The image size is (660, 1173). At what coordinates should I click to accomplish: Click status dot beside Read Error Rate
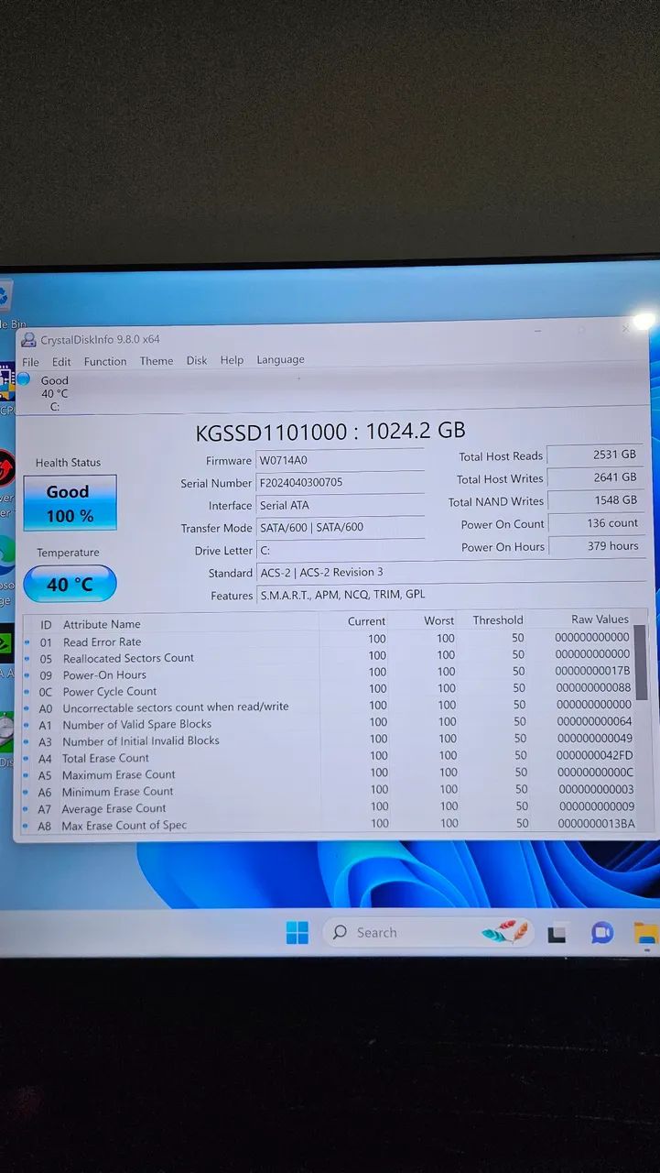coord(27,642)
